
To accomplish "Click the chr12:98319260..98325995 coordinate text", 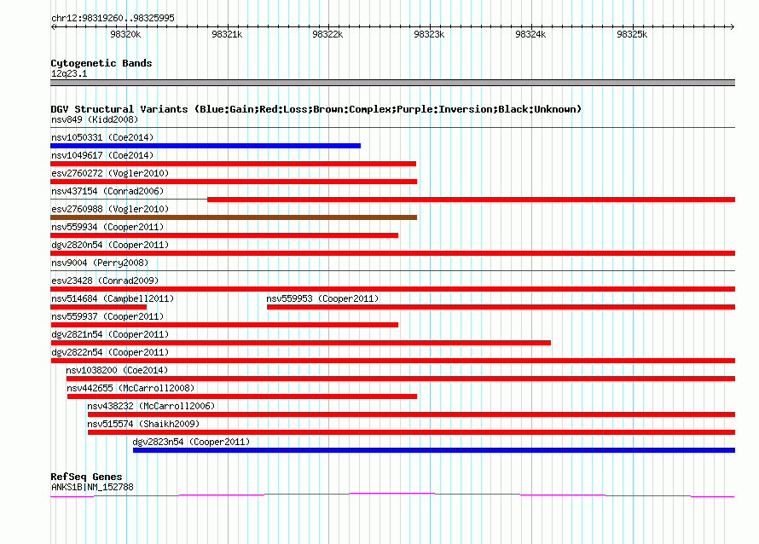I will pyautogui.click(x=113, y=19).
